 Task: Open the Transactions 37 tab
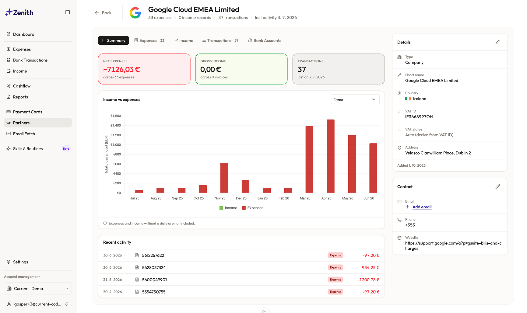click(220, 40)
